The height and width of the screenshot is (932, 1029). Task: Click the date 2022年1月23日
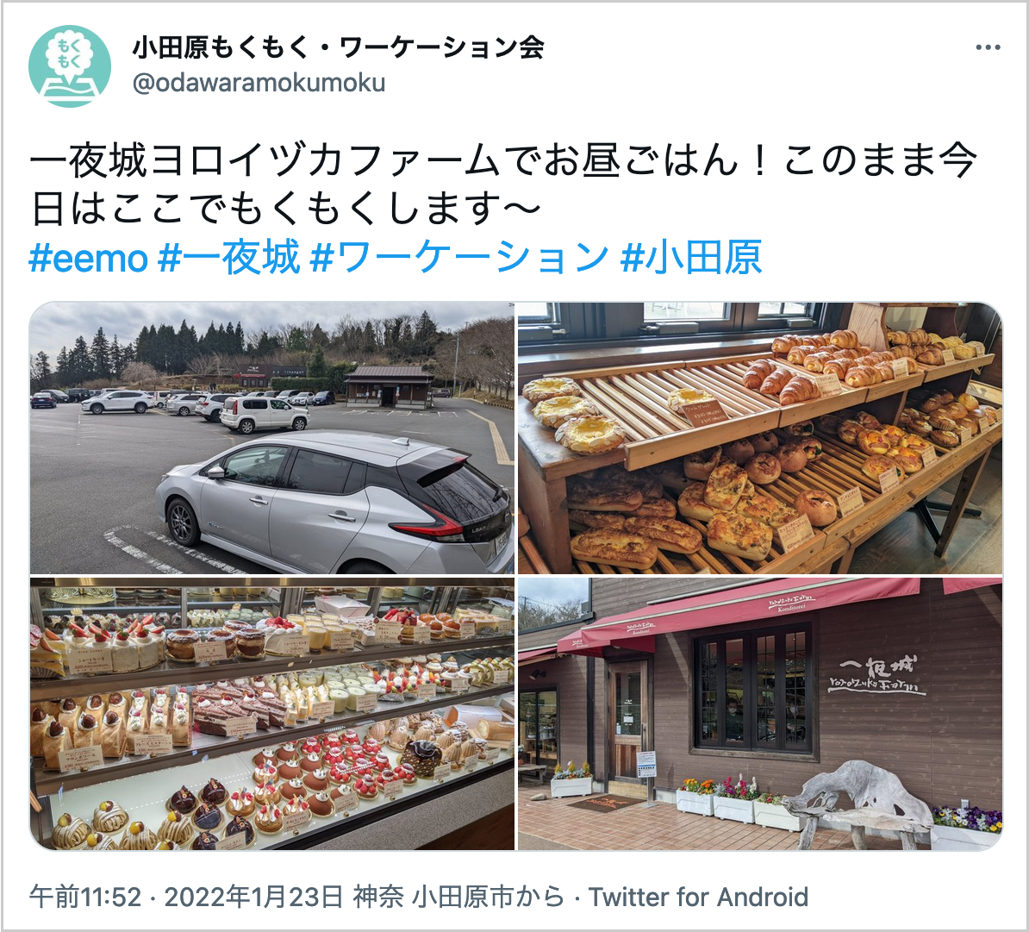point(253,898)
